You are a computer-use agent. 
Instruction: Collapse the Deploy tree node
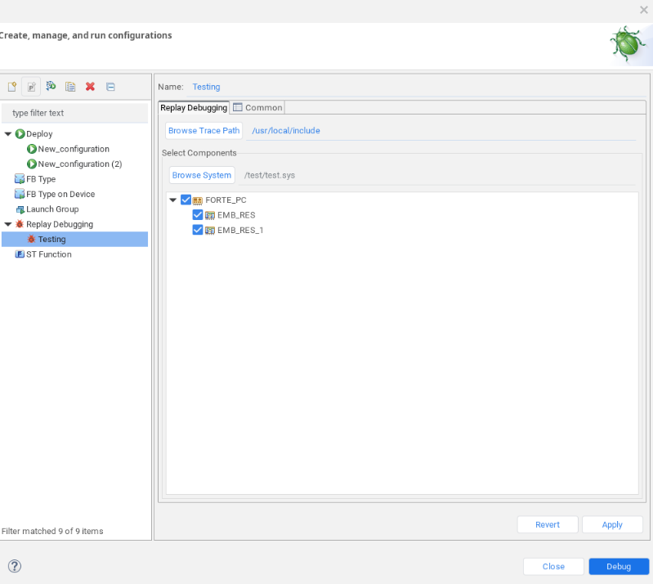click(8, 134)
